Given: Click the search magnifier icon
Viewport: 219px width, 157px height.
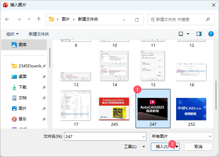Looking at the screenshot, I should click(208, 19).
